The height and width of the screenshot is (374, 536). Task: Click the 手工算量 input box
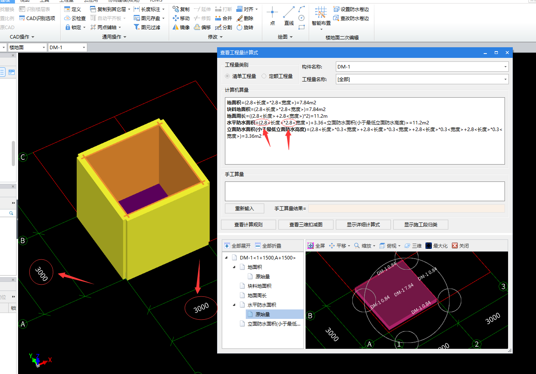click(365, 191)
